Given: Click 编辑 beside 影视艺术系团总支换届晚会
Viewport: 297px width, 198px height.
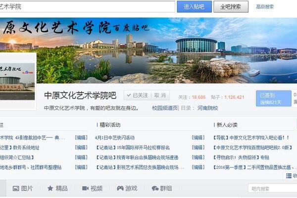Looking at the screenshot, I should tap(198, 167).
